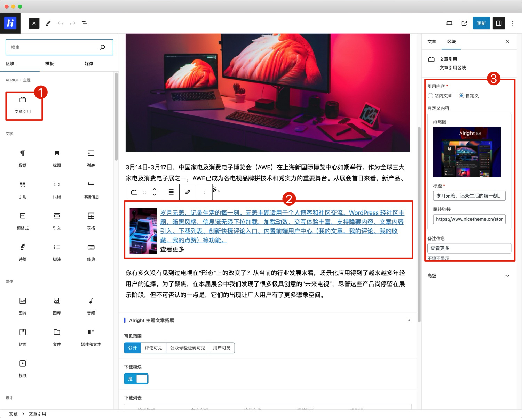Open the block alignment option

tap(171, 192)
